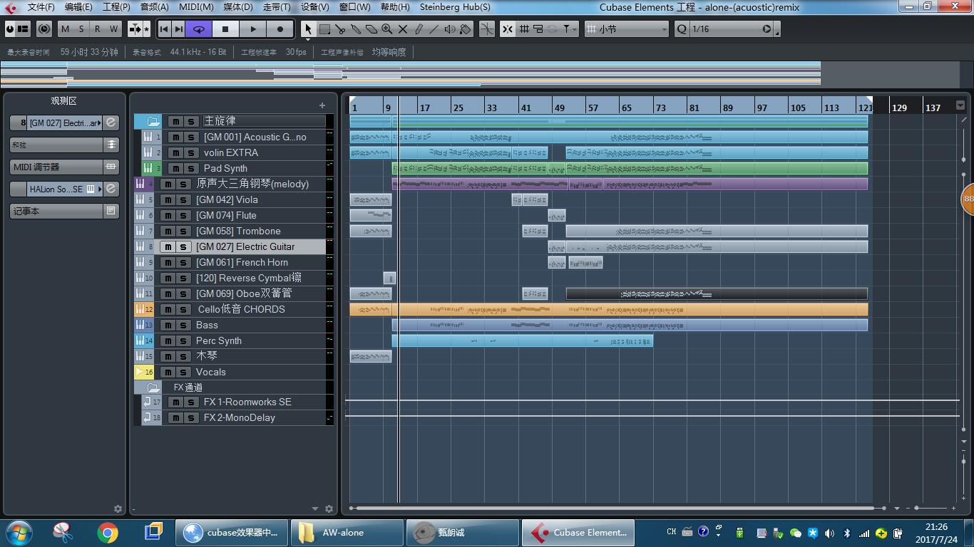This screenshot has height=547, width=974.
Task: Toggle Snap on/off button
Action: click(x=507, y=29)
